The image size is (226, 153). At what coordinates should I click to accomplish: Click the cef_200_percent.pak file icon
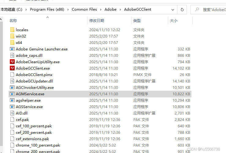pos(12,133)
